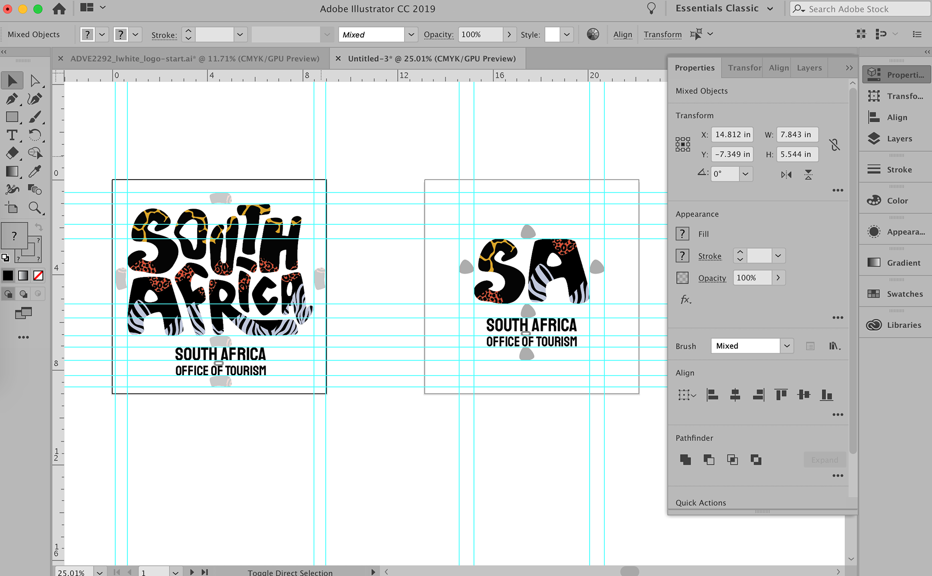Click Stroke swatch in Properties panel
Viewport: 932px width, 576px height.
click(x=682, y=256)
